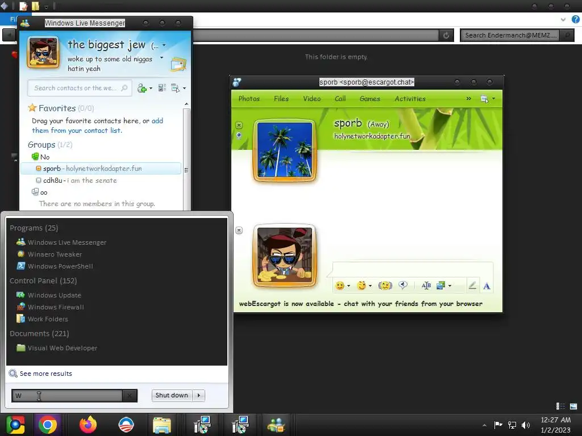Click the chat message input box
582x436 pixels.
point(413,269)
